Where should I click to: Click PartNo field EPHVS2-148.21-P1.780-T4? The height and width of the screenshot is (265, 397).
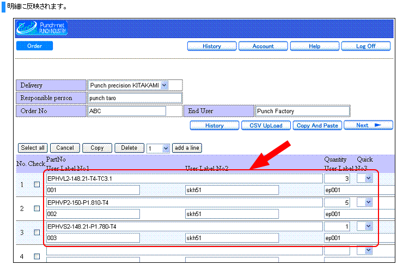click(184, 226)
